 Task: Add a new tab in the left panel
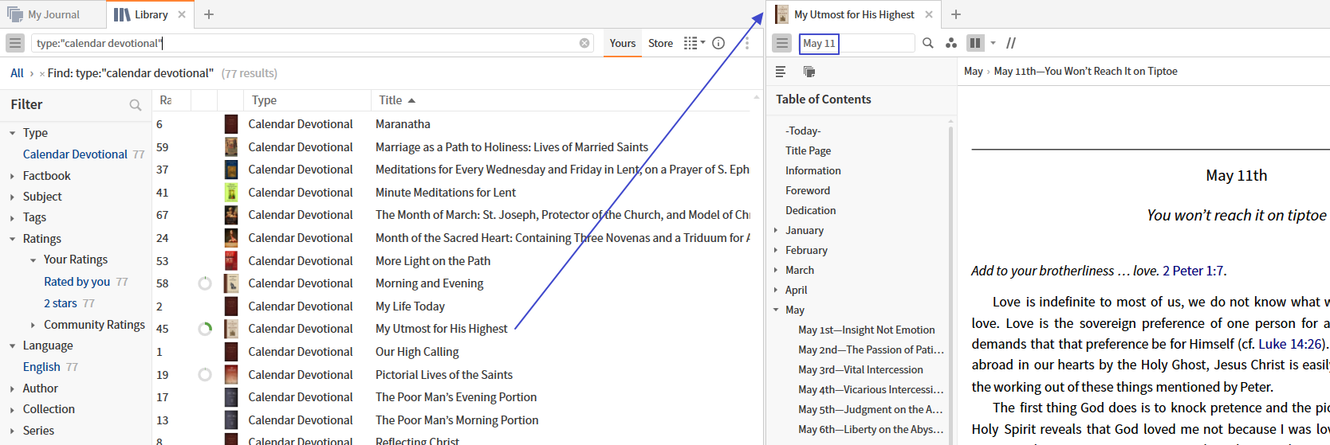tap(209, 14)
